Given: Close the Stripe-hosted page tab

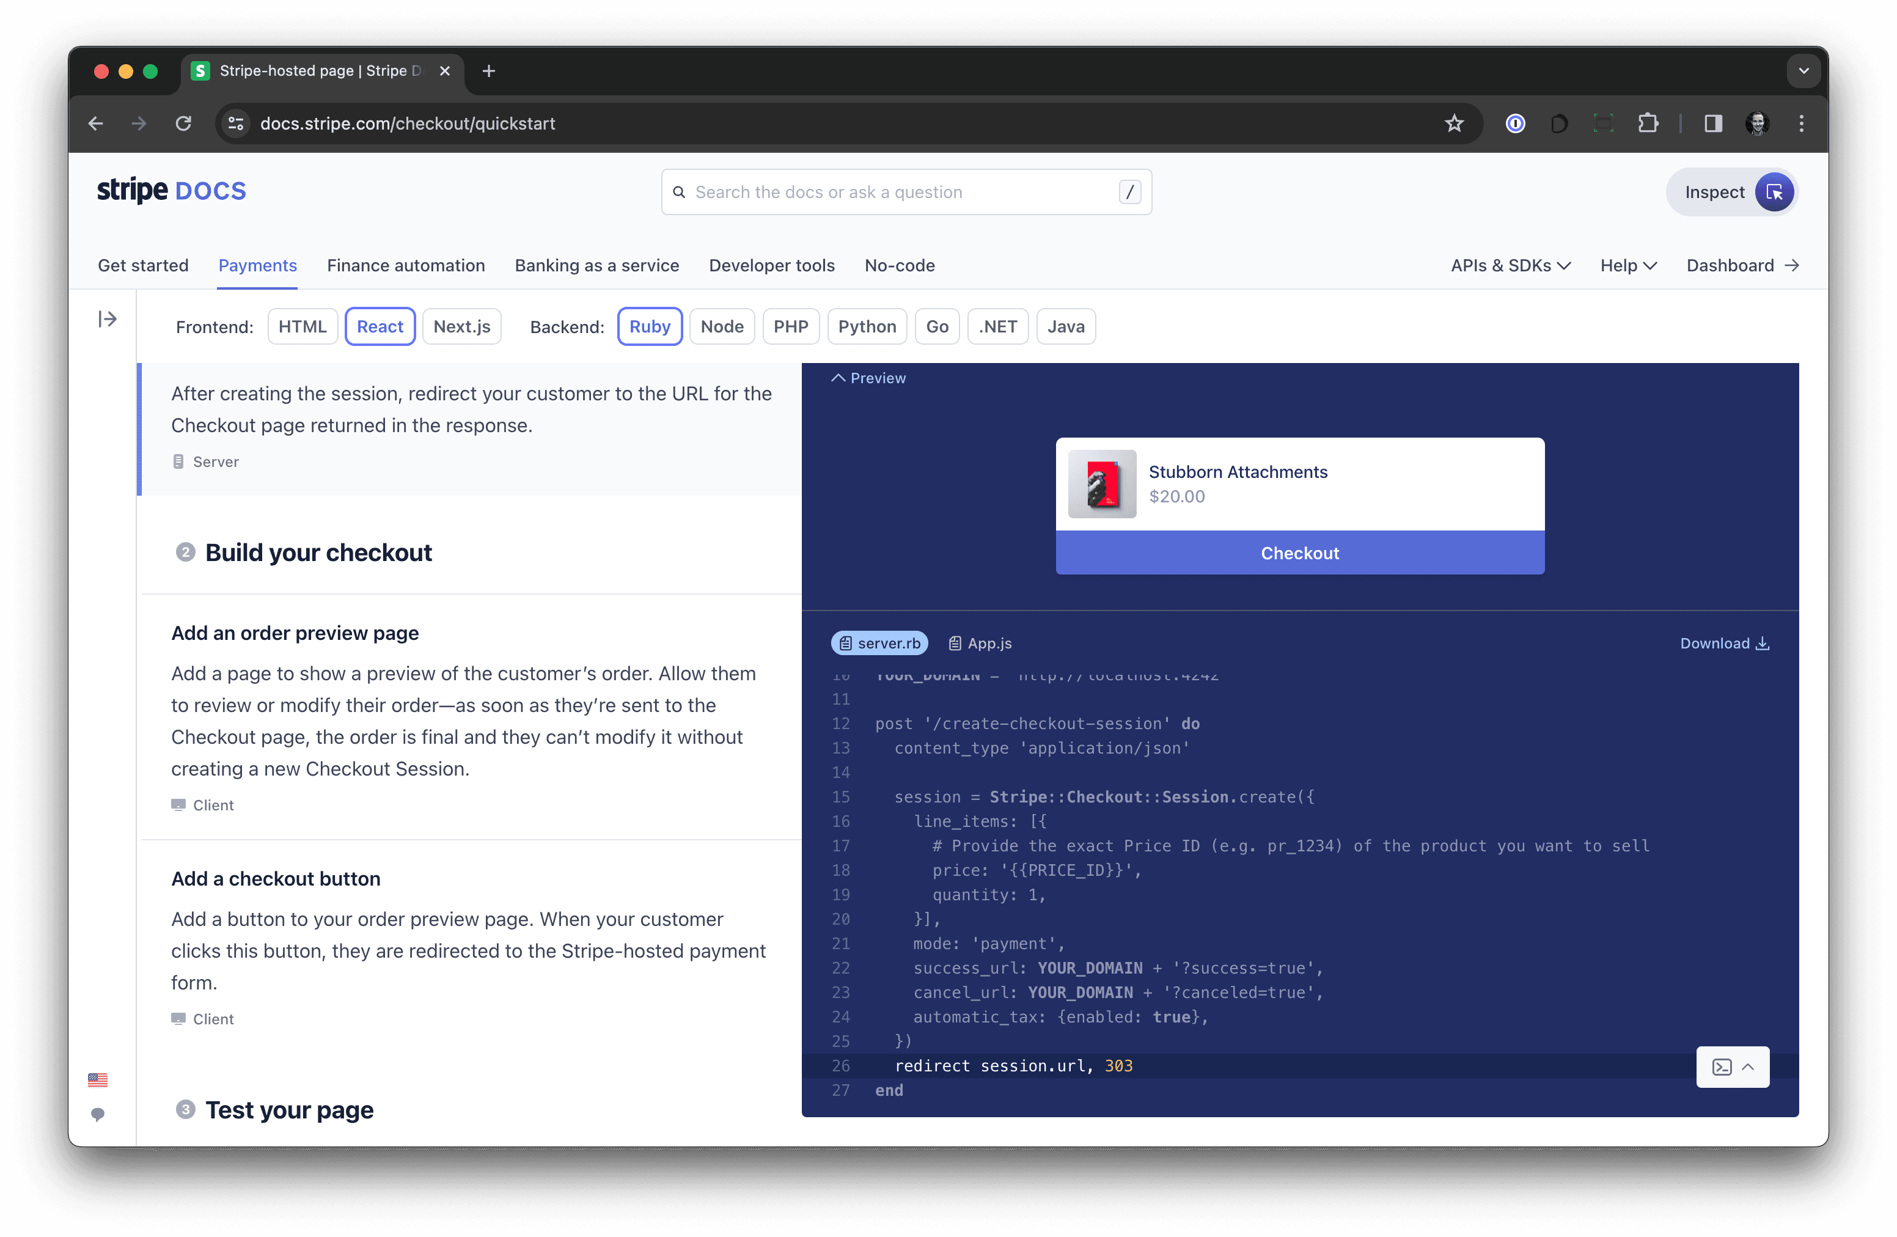Looking at the screenshot, I should pos(445,71).
